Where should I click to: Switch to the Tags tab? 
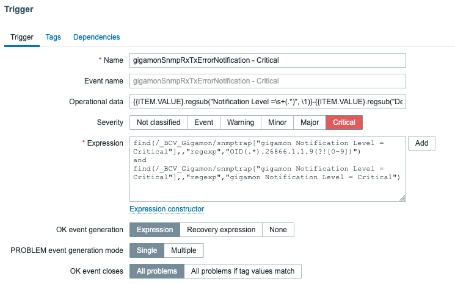[x=53, y=37]
